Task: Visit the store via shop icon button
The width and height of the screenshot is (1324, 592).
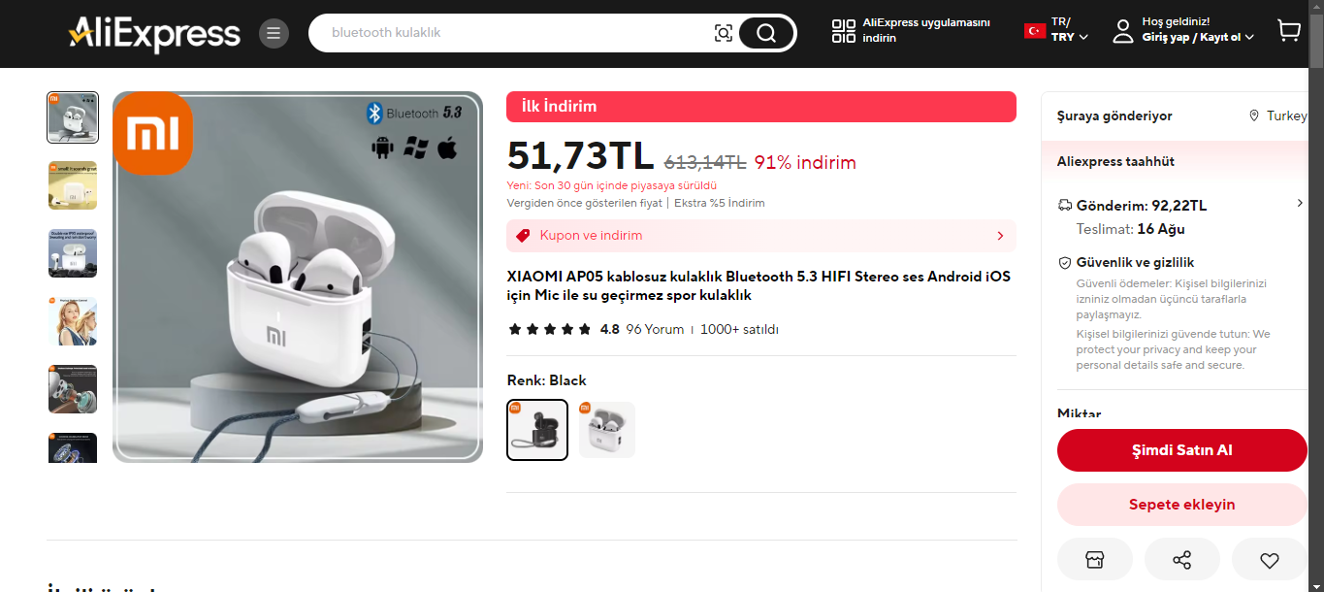Action: 1095,560
